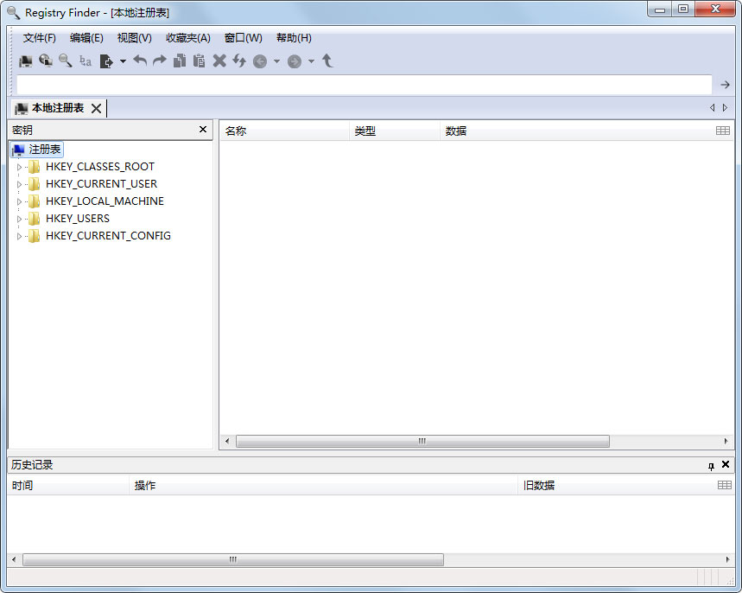This screenshot has width=742, height=593.
Task: Open the 收藏夹(A) menu
Action: [x=187, y=38]
